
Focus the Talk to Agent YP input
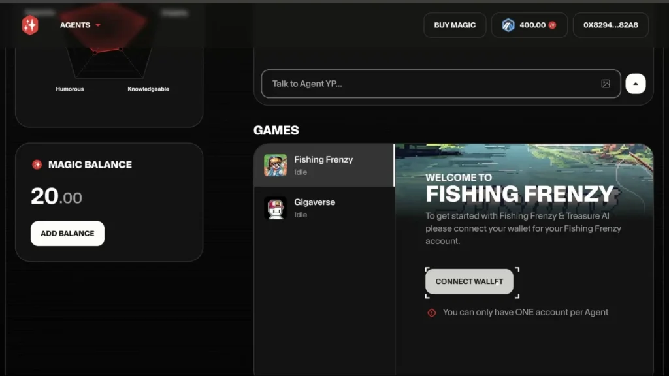[431, 84]
